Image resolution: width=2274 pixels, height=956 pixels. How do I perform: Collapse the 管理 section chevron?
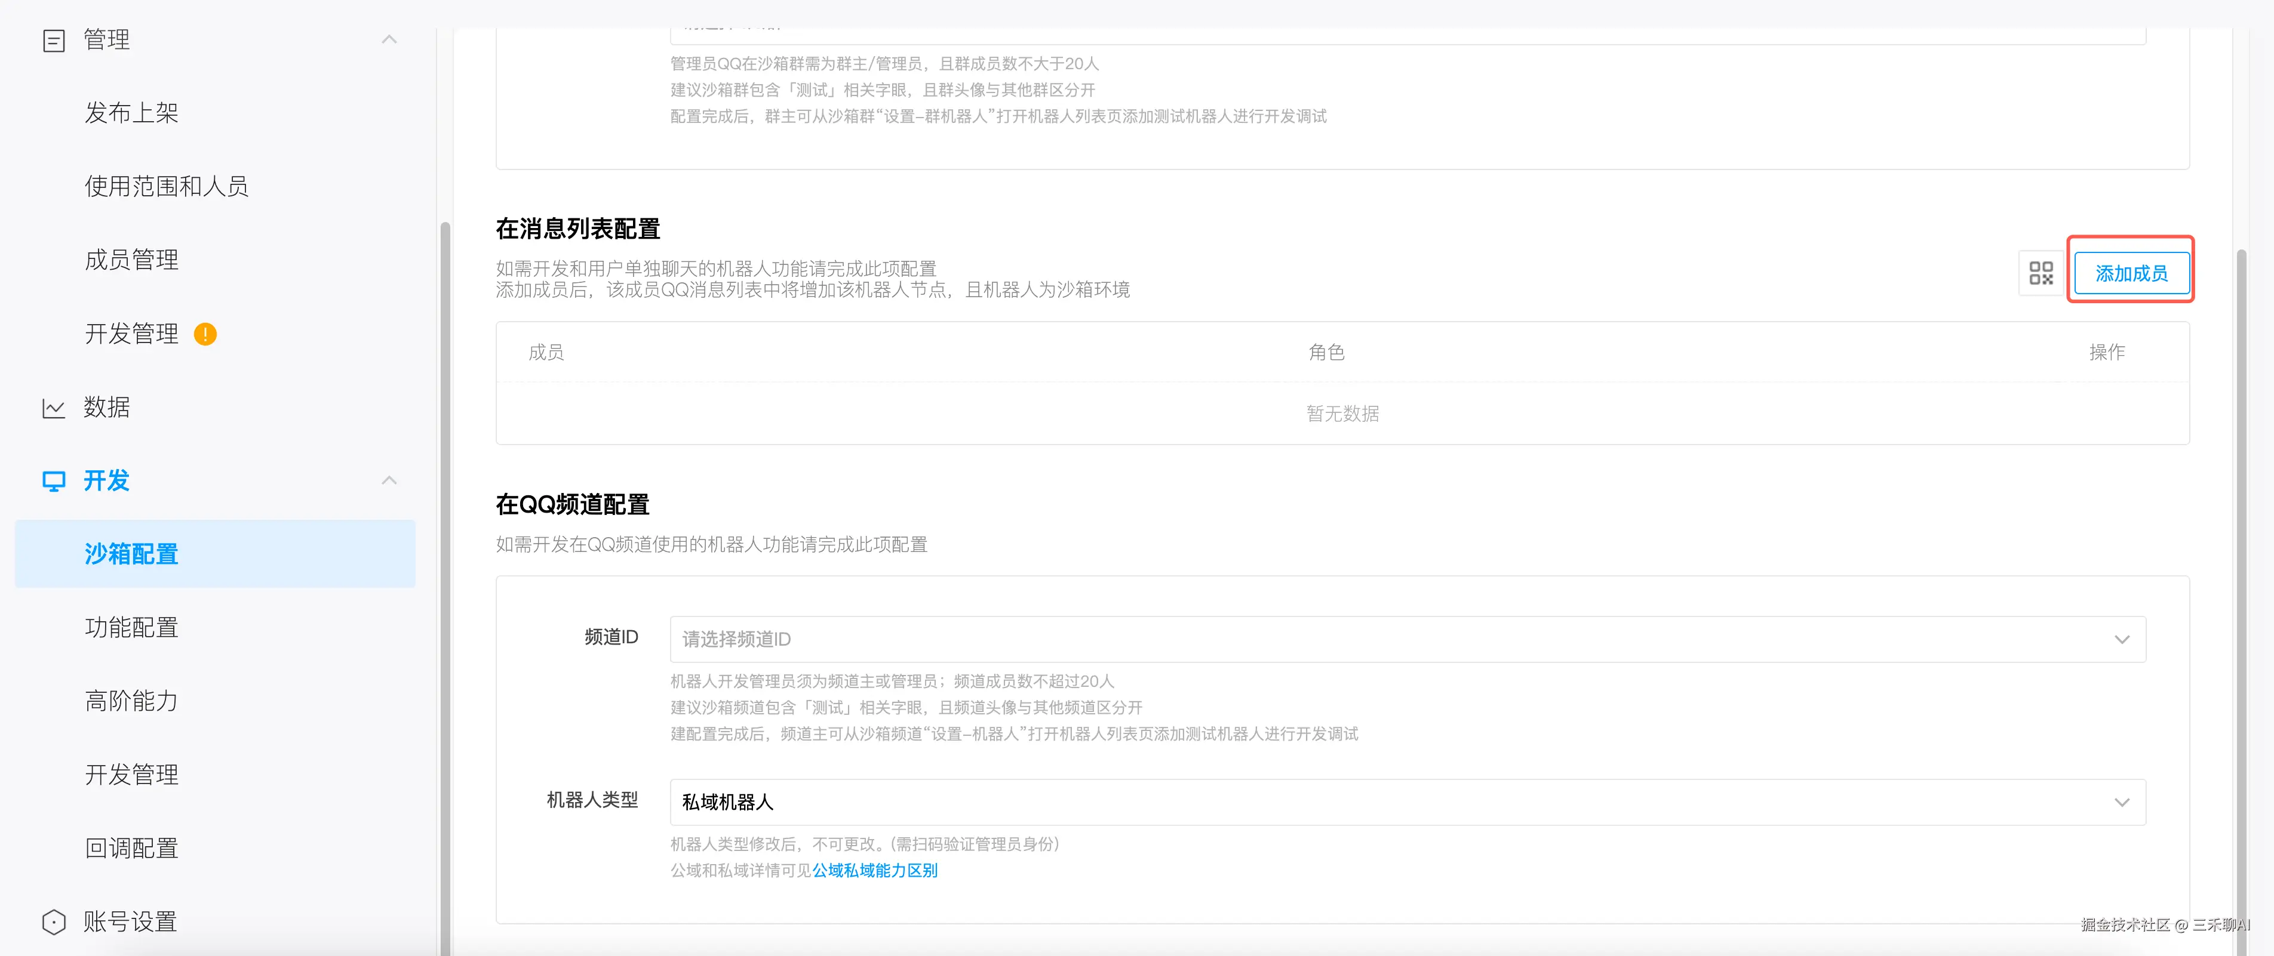point(389,40)
